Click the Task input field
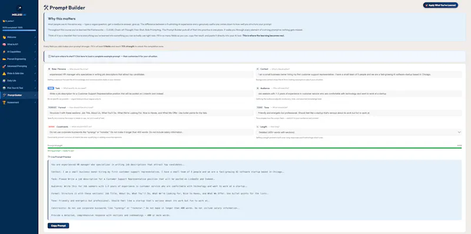Image resolution: width=471 pixels, height=234 pixels. point(150,94)
